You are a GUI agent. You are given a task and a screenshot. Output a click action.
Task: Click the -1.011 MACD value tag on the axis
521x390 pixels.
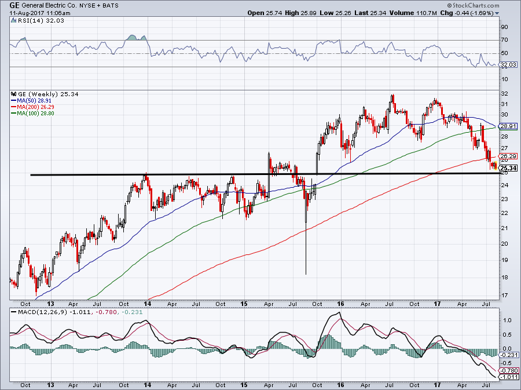pyautogui.click(x=509, y=377)
